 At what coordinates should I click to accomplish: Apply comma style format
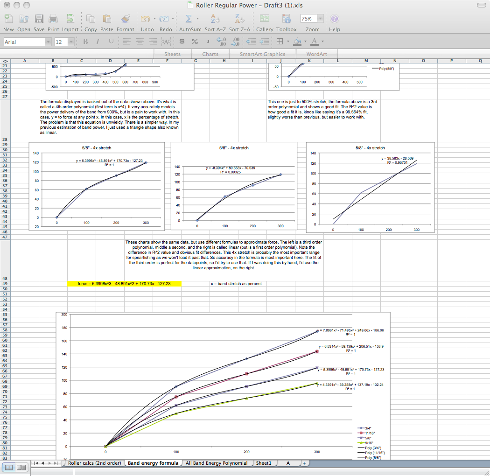pyautogui.click(x=208, y=42)
